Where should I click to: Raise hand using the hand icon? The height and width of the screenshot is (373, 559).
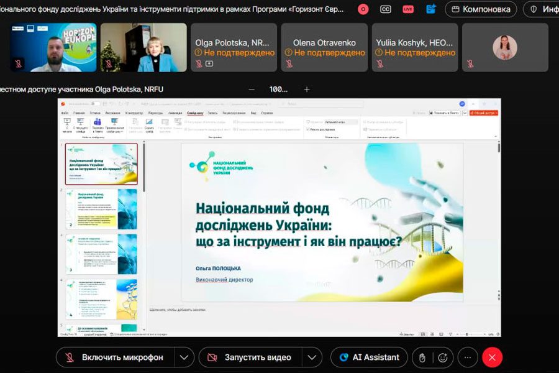coord(422,357)
